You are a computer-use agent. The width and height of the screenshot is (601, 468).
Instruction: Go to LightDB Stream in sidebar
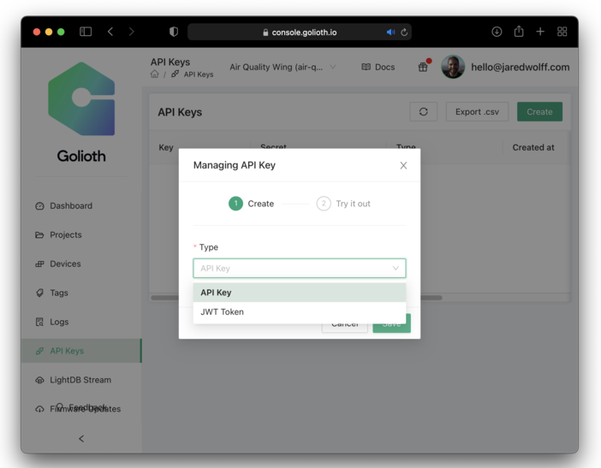point(80,380)
